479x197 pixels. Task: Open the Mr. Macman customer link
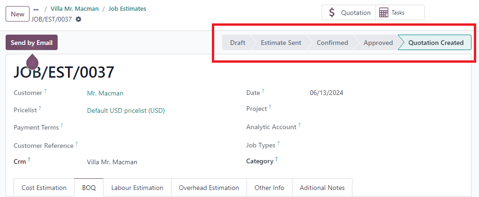coord(105,93)
